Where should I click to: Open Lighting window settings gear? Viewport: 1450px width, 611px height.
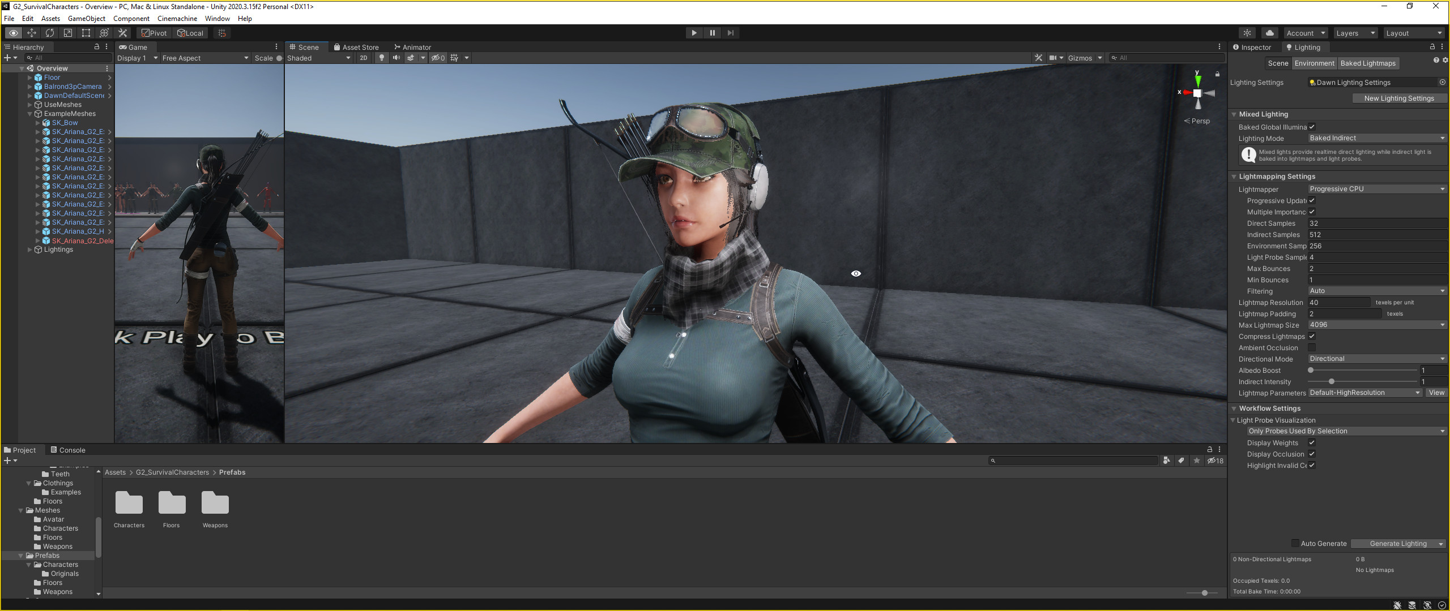[1445, 60]
